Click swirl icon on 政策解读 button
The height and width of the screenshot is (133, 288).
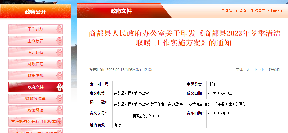point(59,110)
